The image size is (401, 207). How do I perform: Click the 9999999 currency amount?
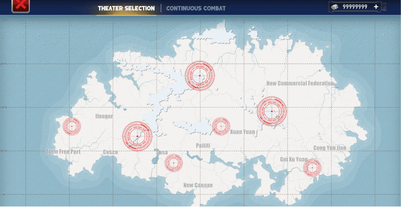click(x=355, y=7)
